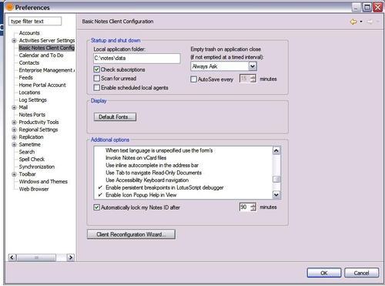Launch Client Reconfiguration Wizard
385x286 pixels.
(131, 234)
